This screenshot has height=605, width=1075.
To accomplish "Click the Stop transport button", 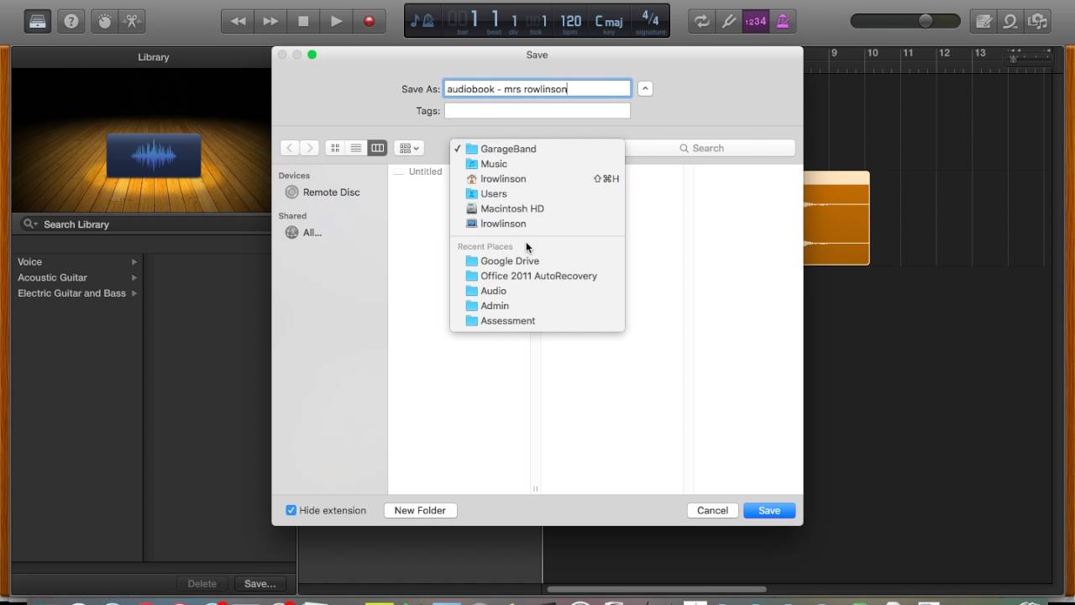I will pyautogui.click(x=303, y=21).
